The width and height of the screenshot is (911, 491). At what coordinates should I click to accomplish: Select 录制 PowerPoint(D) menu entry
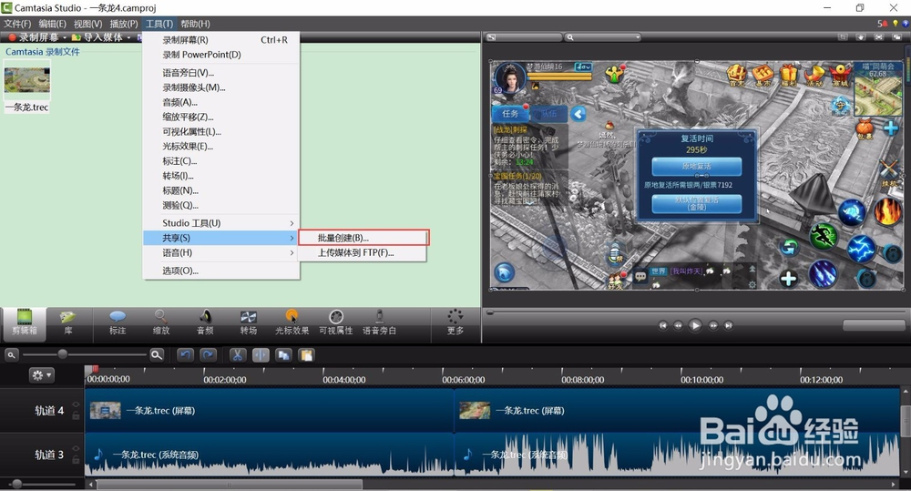pos(221,55)
